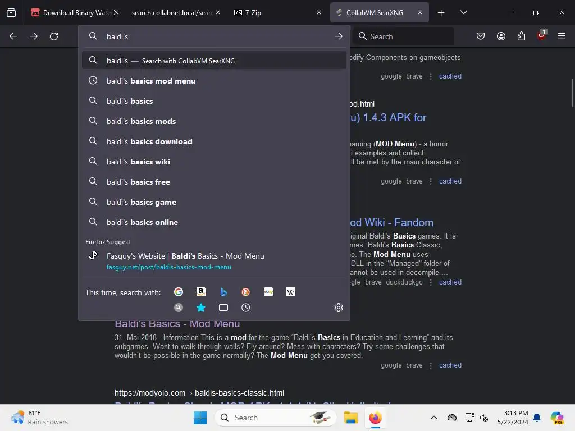Search this time with Amazon
The height and width of the screenshot is (431, 575).
point(201,292)
